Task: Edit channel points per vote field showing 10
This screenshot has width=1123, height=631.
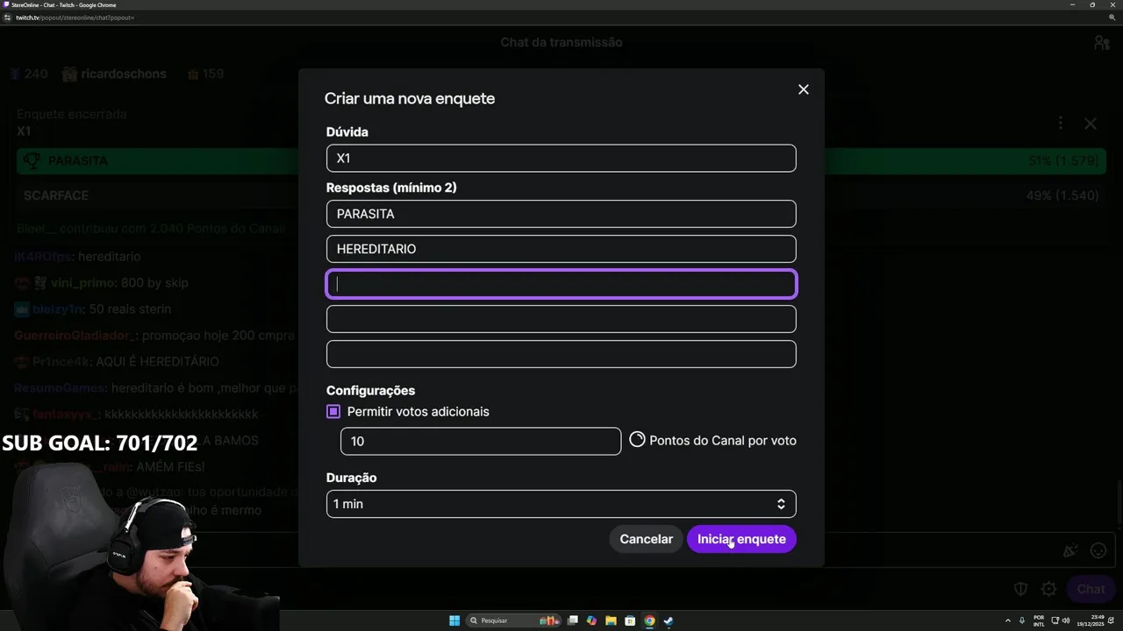Action: click(x=480, y=441)
